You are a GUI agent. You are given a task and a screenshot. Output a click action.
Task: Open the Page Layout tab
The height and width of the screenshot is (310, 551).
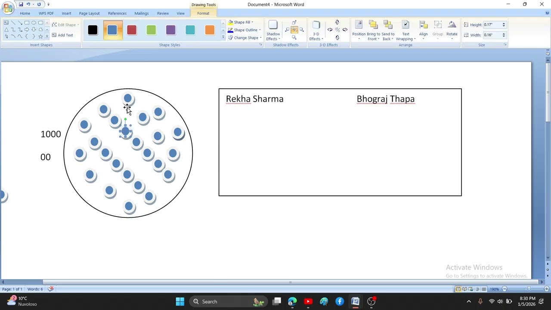coord(89,13)
